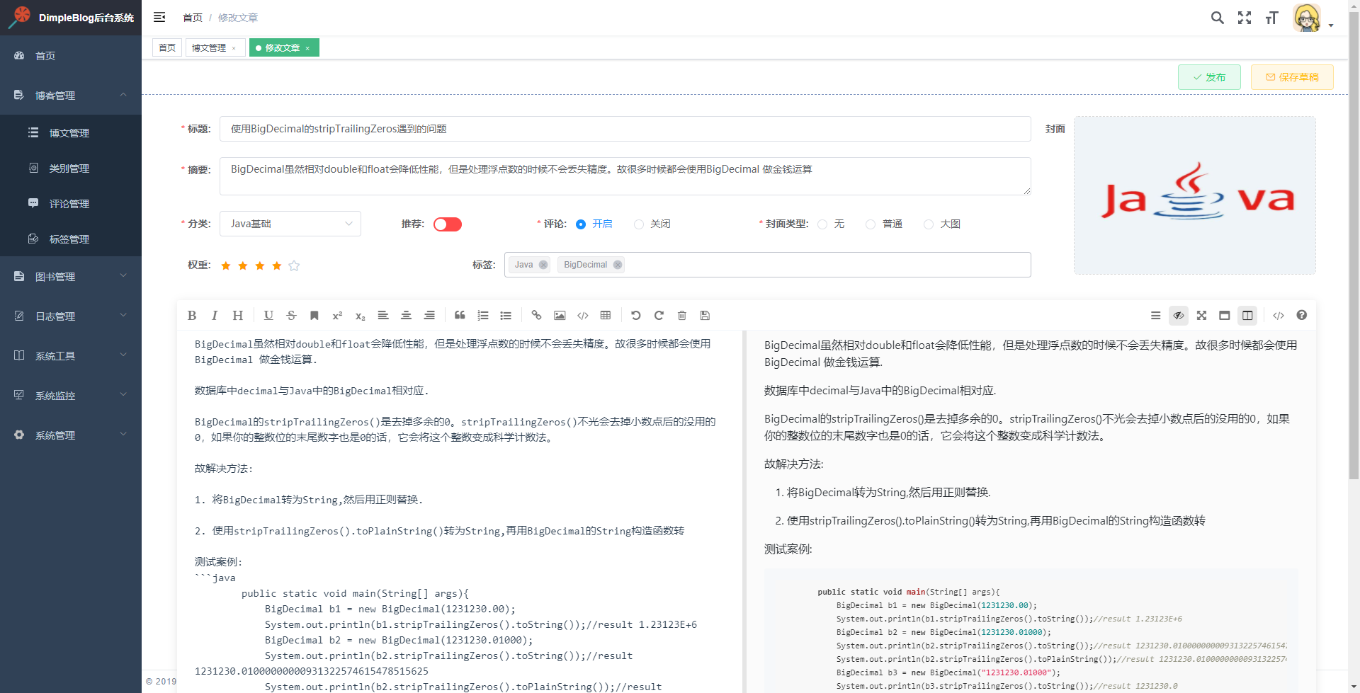
Task: Close the 修改文章 tab
Action: [x=307, y=48]
